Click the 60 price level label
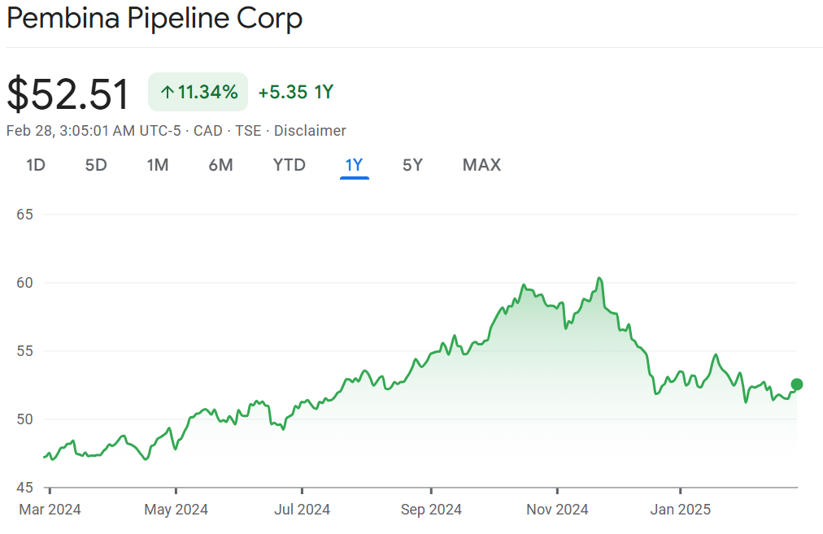The image size is (823, 534). [24, 283]
